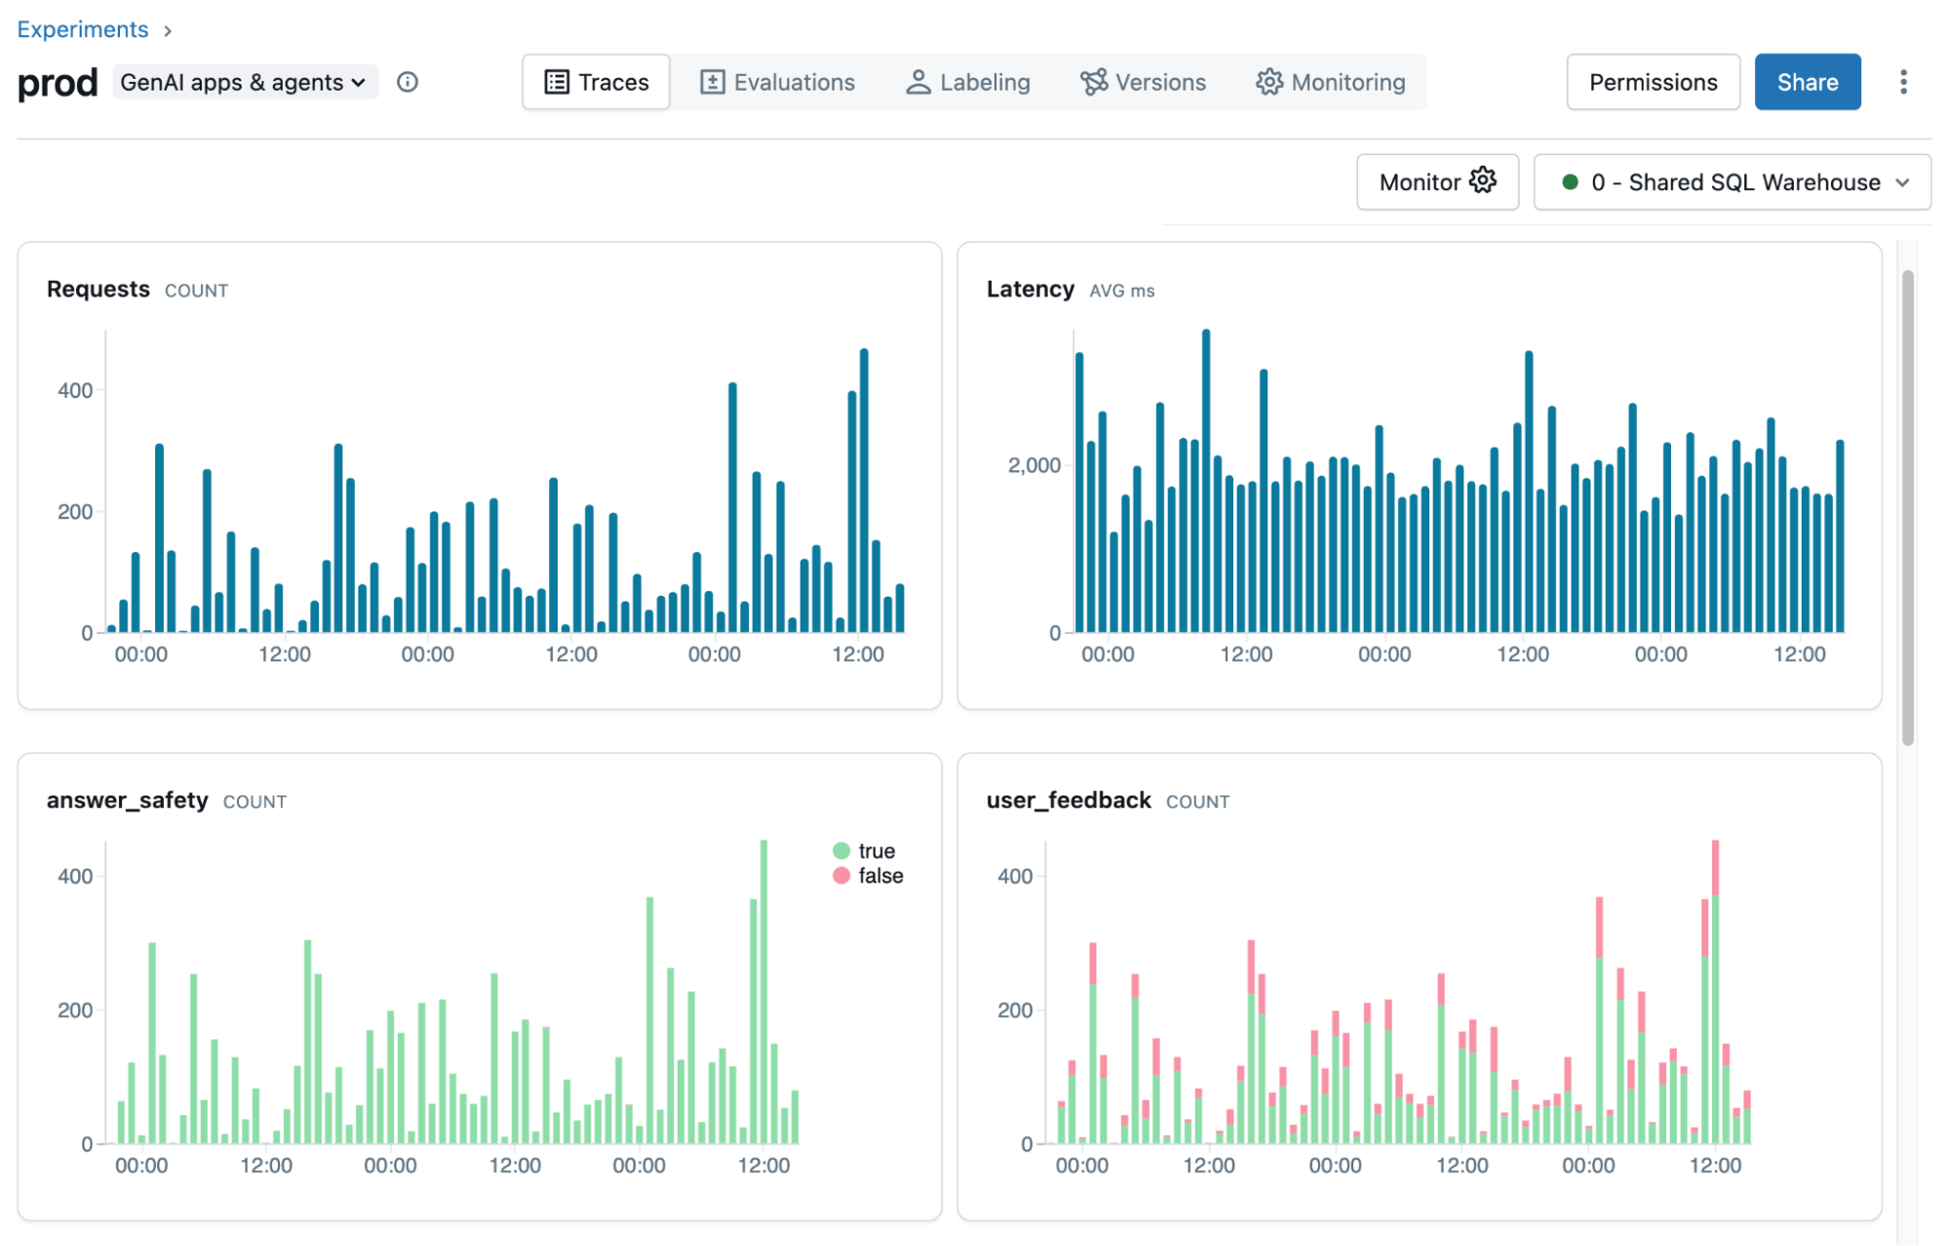Click the Monitoring gear icon in tabs
This screenshot has width=1949, height=1246.
(x=1268, y=82)
